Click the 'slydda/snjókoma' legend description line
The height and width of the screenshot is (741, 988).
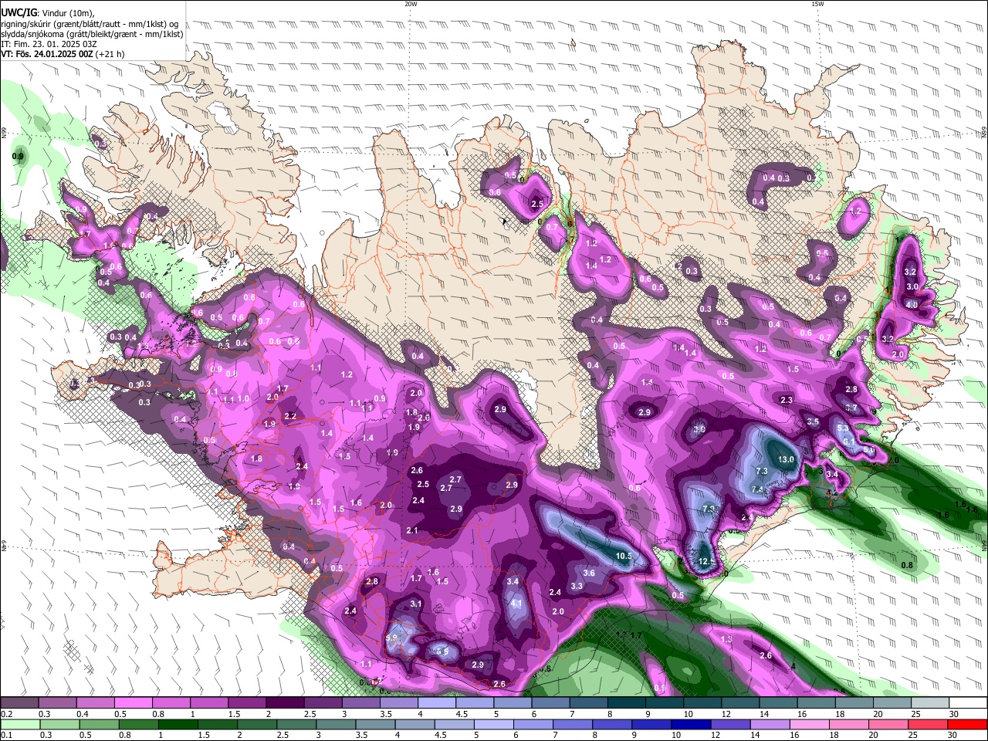point(92,33)
